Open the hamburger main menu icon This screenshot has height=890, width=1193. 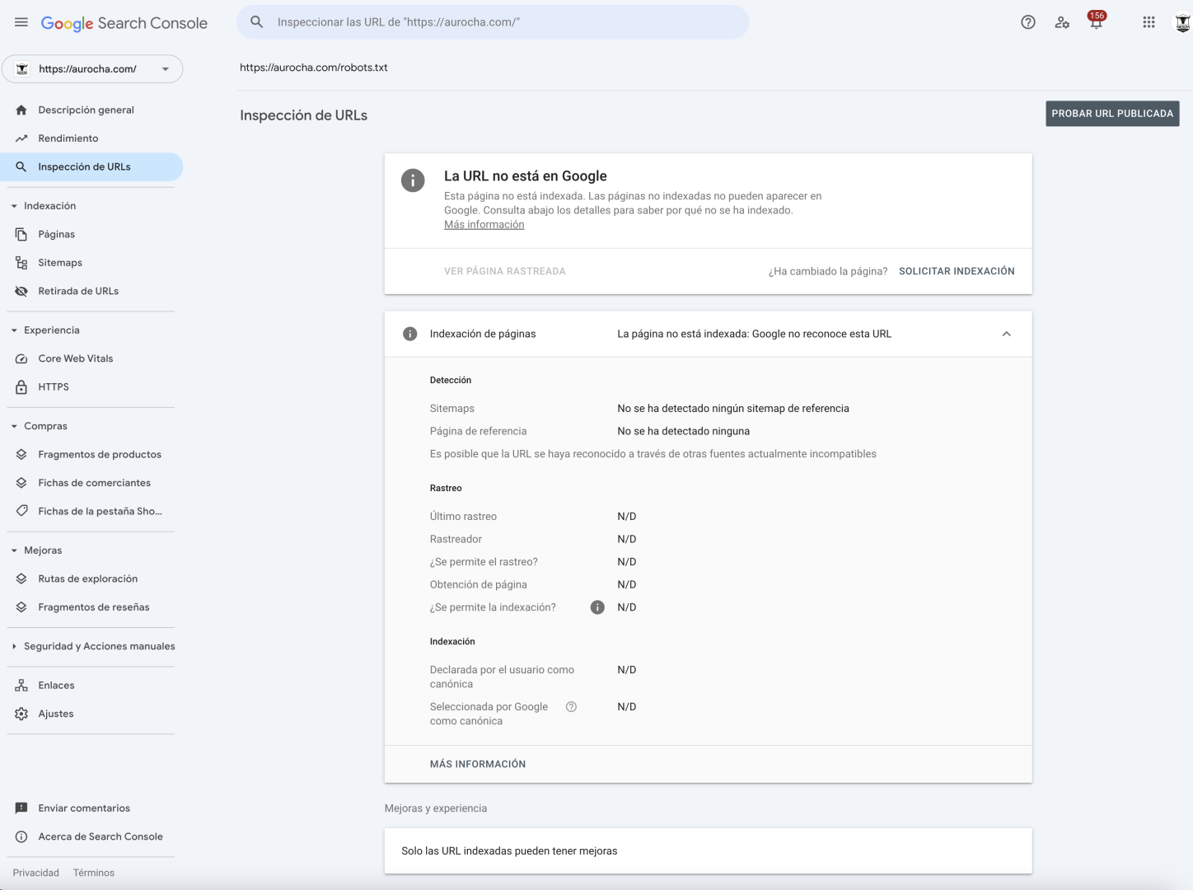(x=21, y=22)
